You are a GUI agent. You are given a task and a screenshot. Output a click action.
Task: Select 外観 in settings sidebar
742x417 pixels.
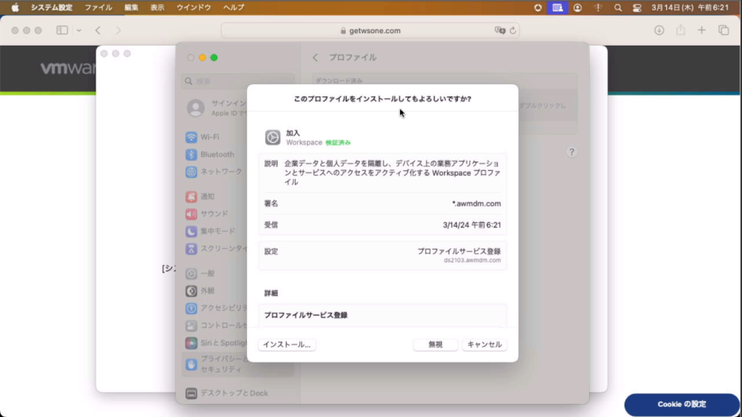(238, 291)
